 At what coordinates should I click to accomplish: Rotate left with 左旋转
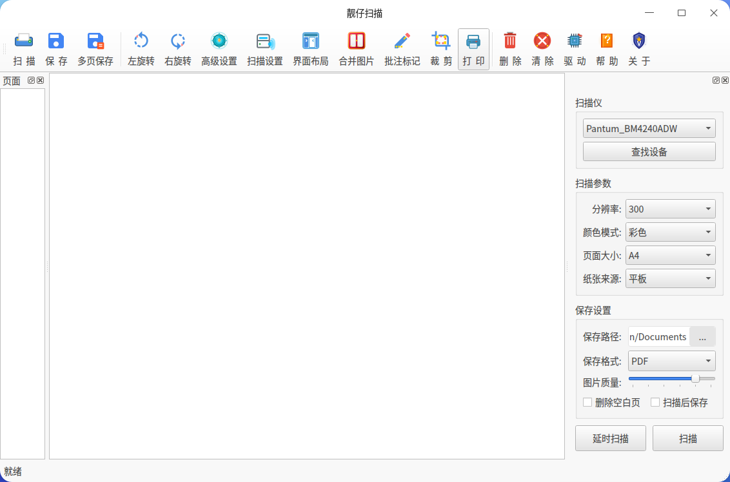[x=141, y=49]
